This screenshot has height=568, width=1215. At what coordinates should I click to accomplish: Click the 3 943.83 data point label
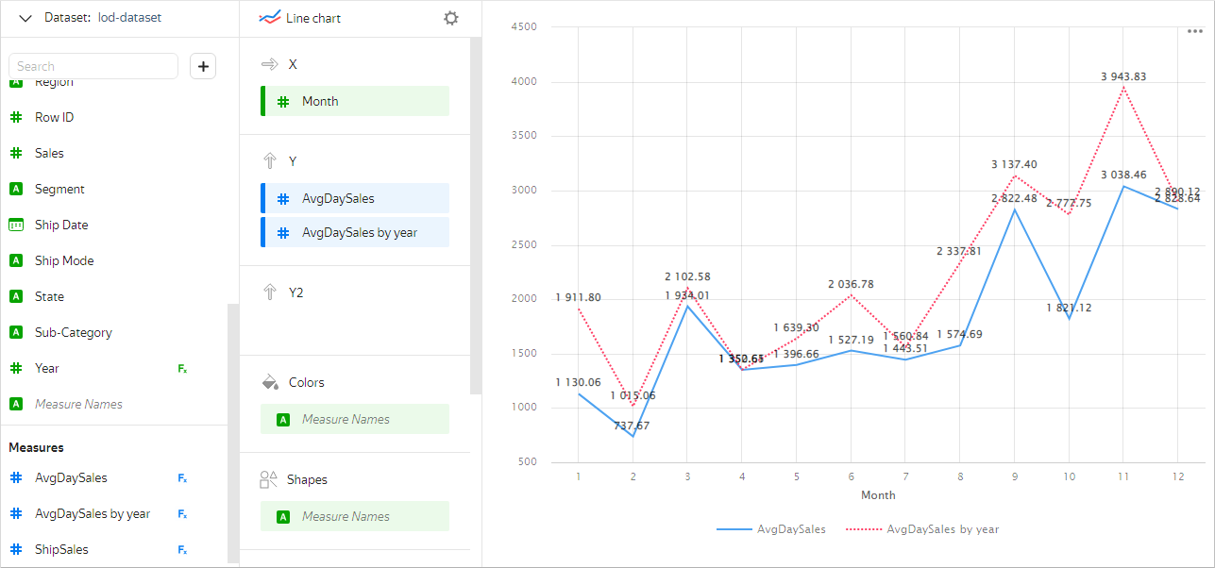1122,76
